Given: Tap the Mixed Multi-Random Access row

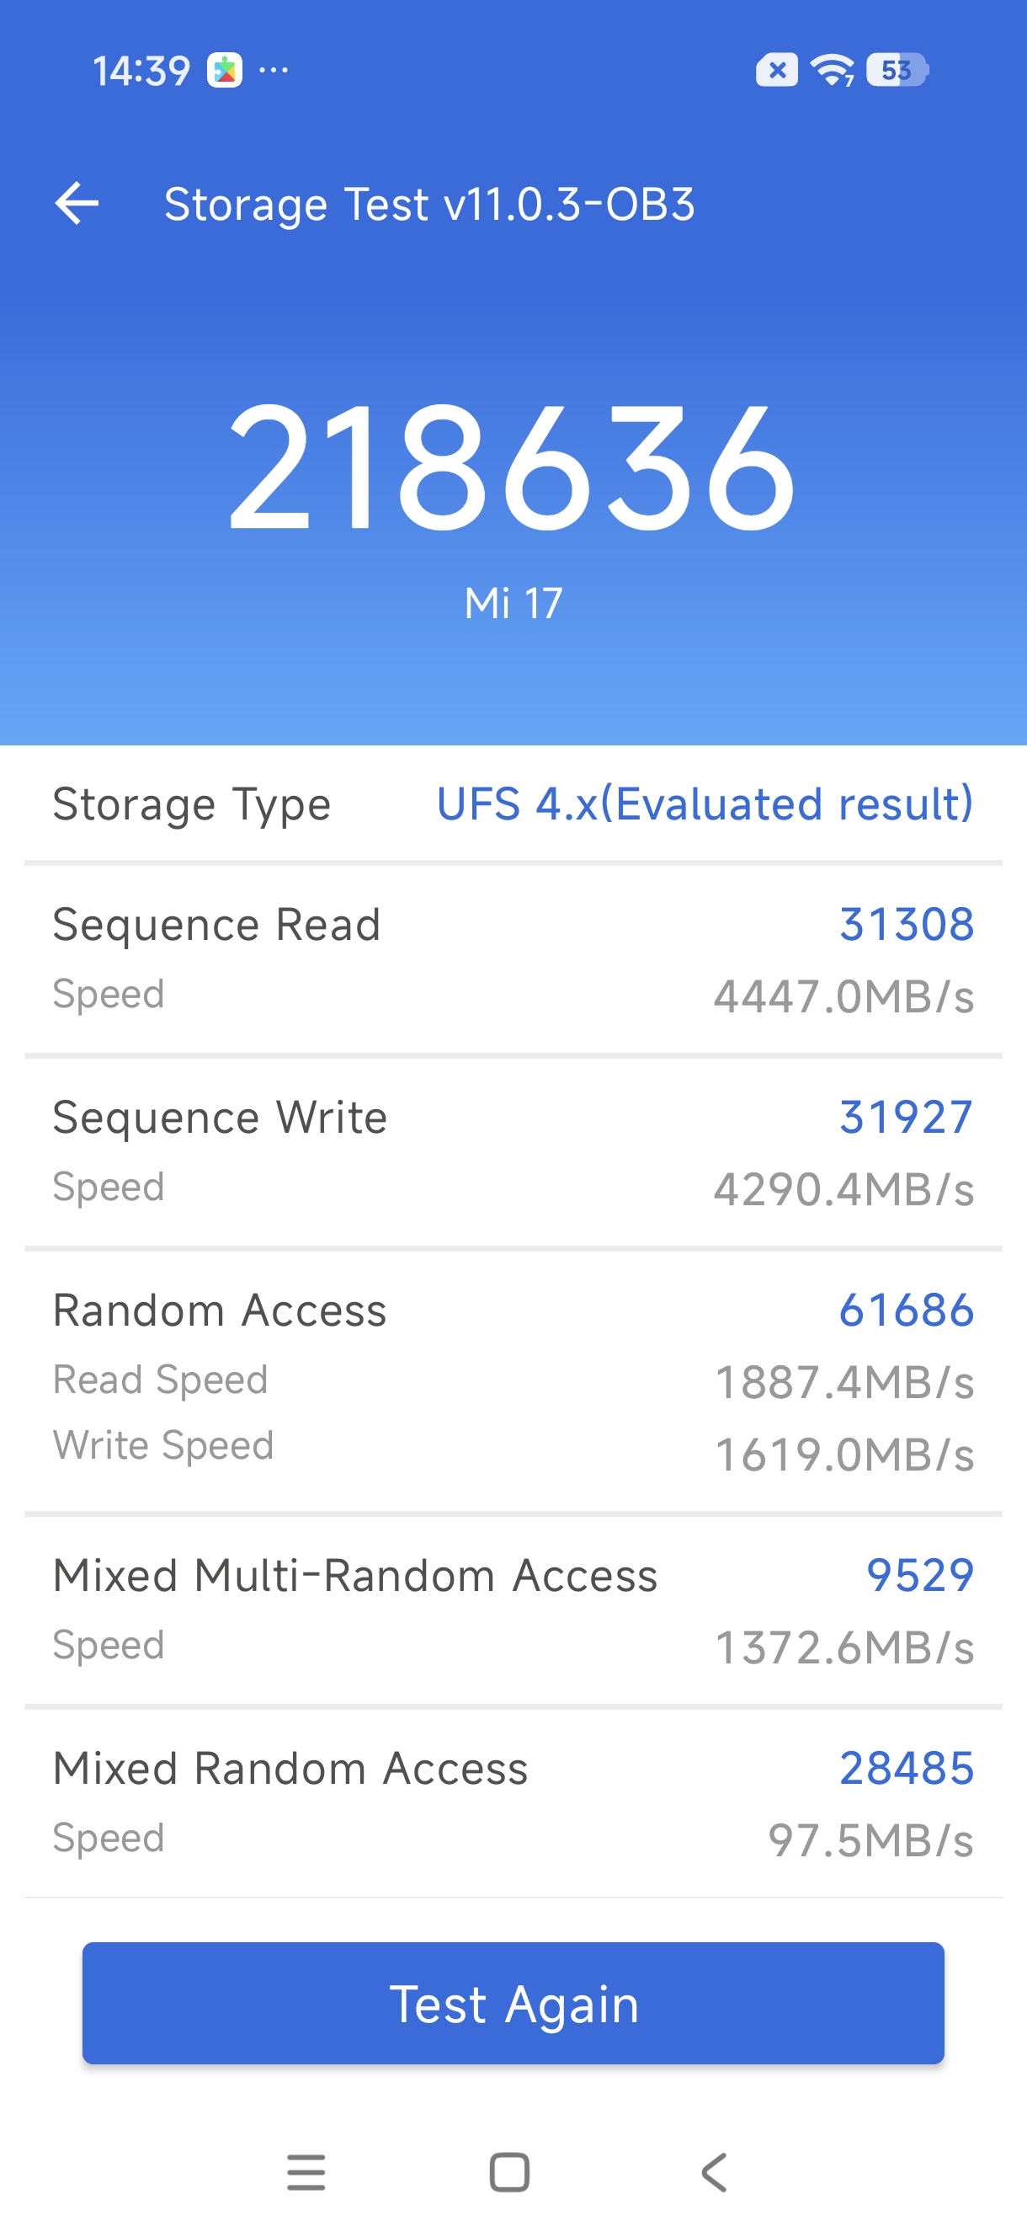Looking at the screenshot, I should point(513,1610).
